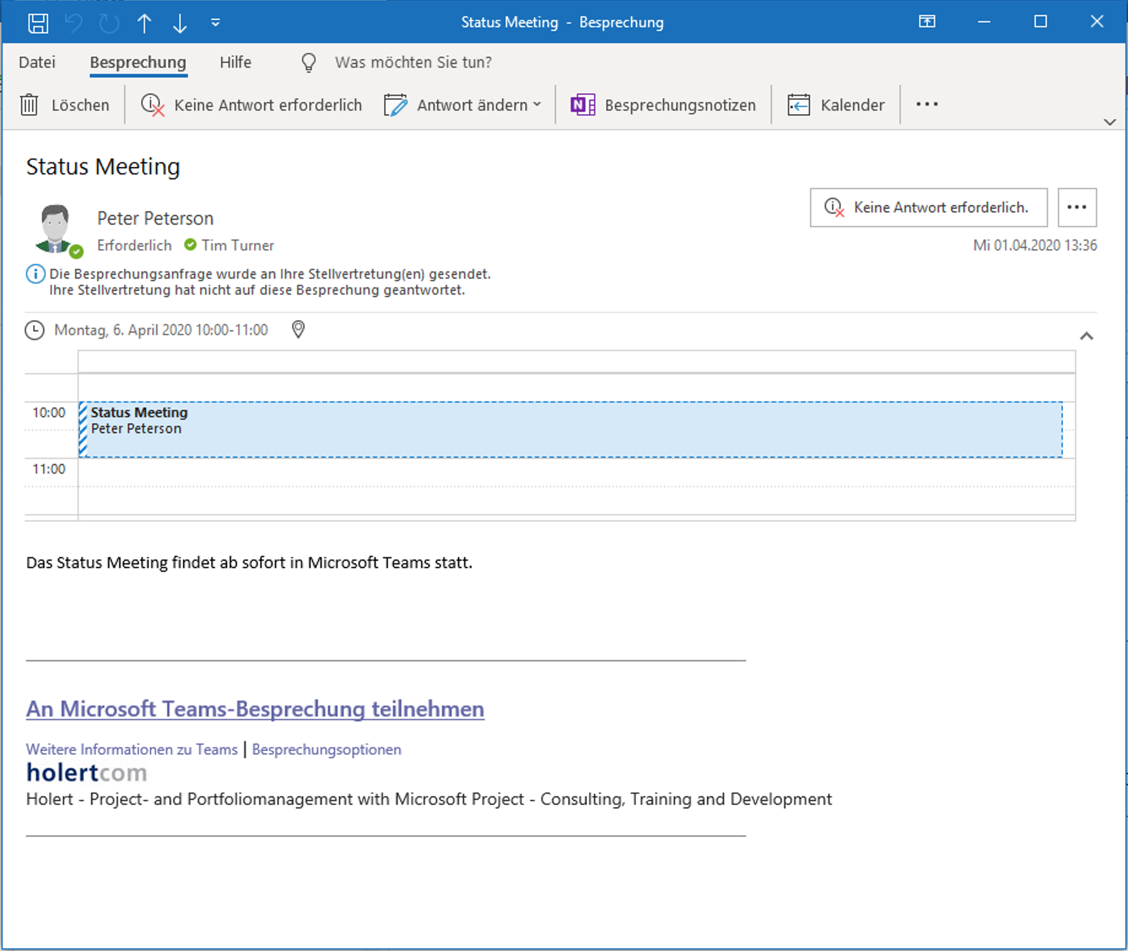Click the clock icon beside meeting date

coord(34,330)
